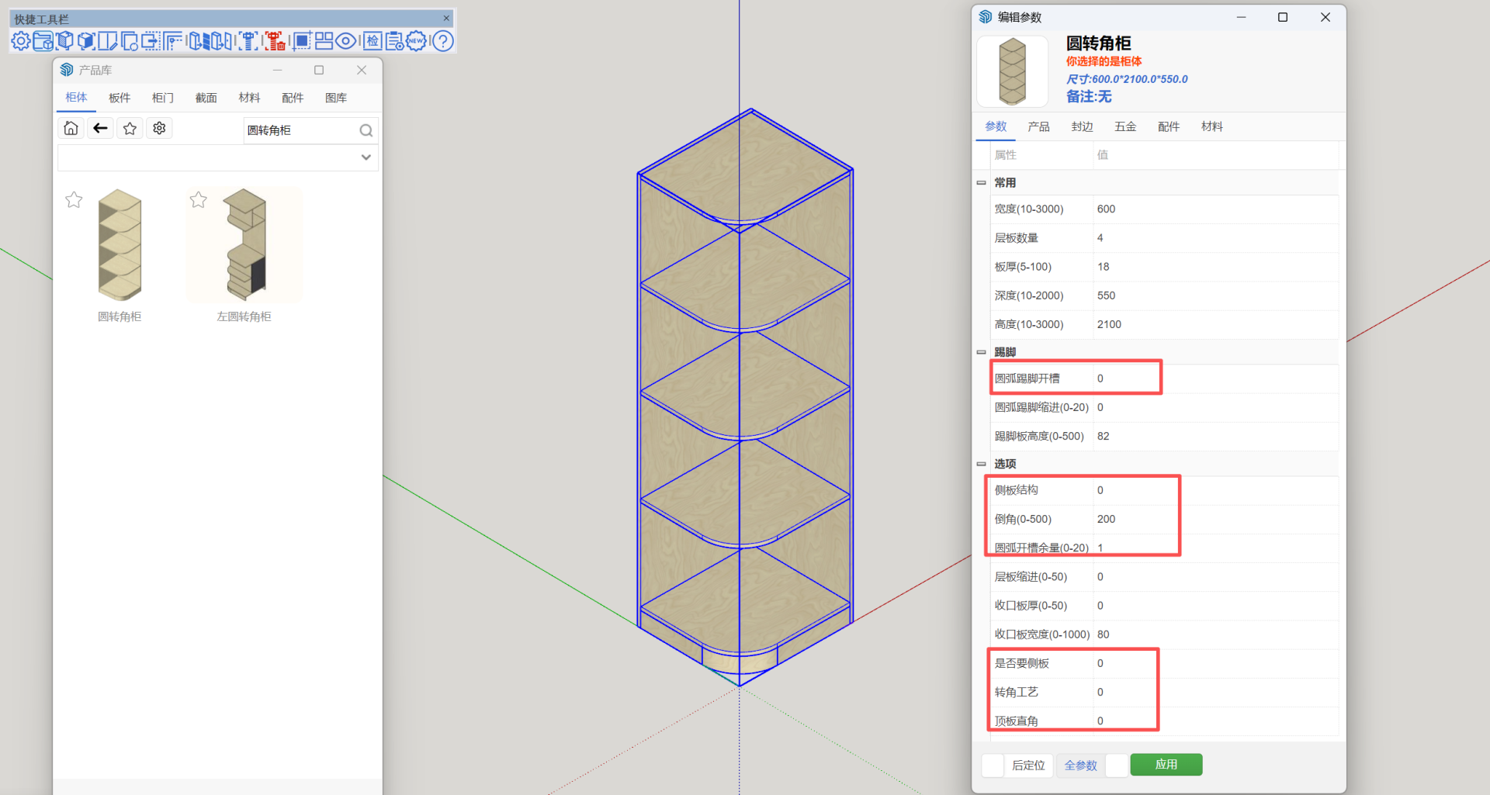Go to product library home icon
The height and width of the screenshot is (795, 1490).
pos(71,129)
